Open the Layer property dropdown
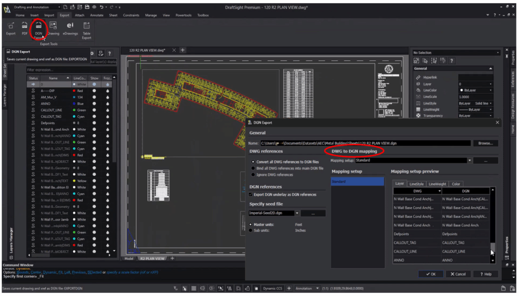The image size is (519, 296). click(x=491, y=84)
